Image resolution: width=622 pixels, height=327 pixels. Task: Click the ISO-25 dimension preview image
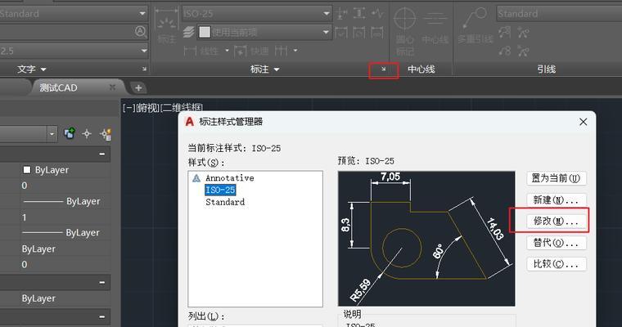coord(426,239)
